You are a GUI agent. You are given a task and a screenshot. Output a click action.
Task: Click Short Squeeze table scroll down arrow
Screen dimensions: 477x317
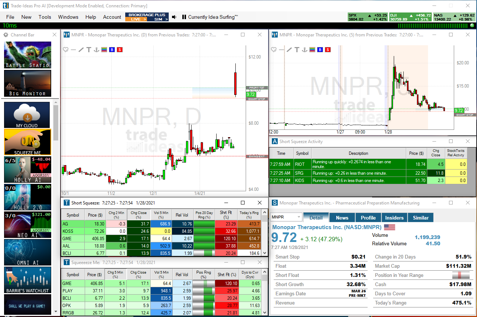coord(264,253)
